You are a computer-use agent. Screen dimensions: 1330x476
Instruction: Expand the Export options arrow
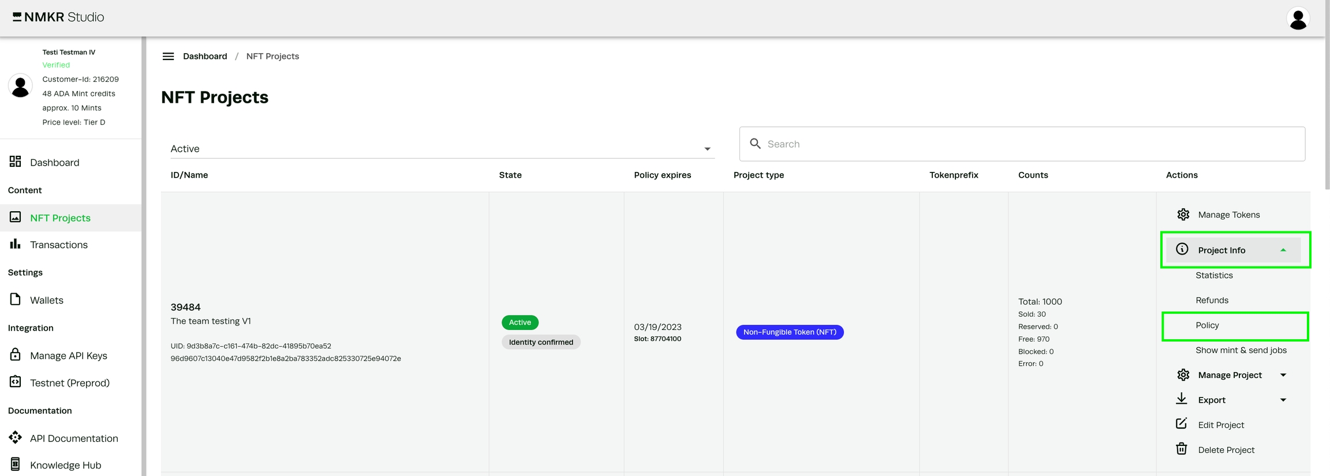(x=1283, y=400)
